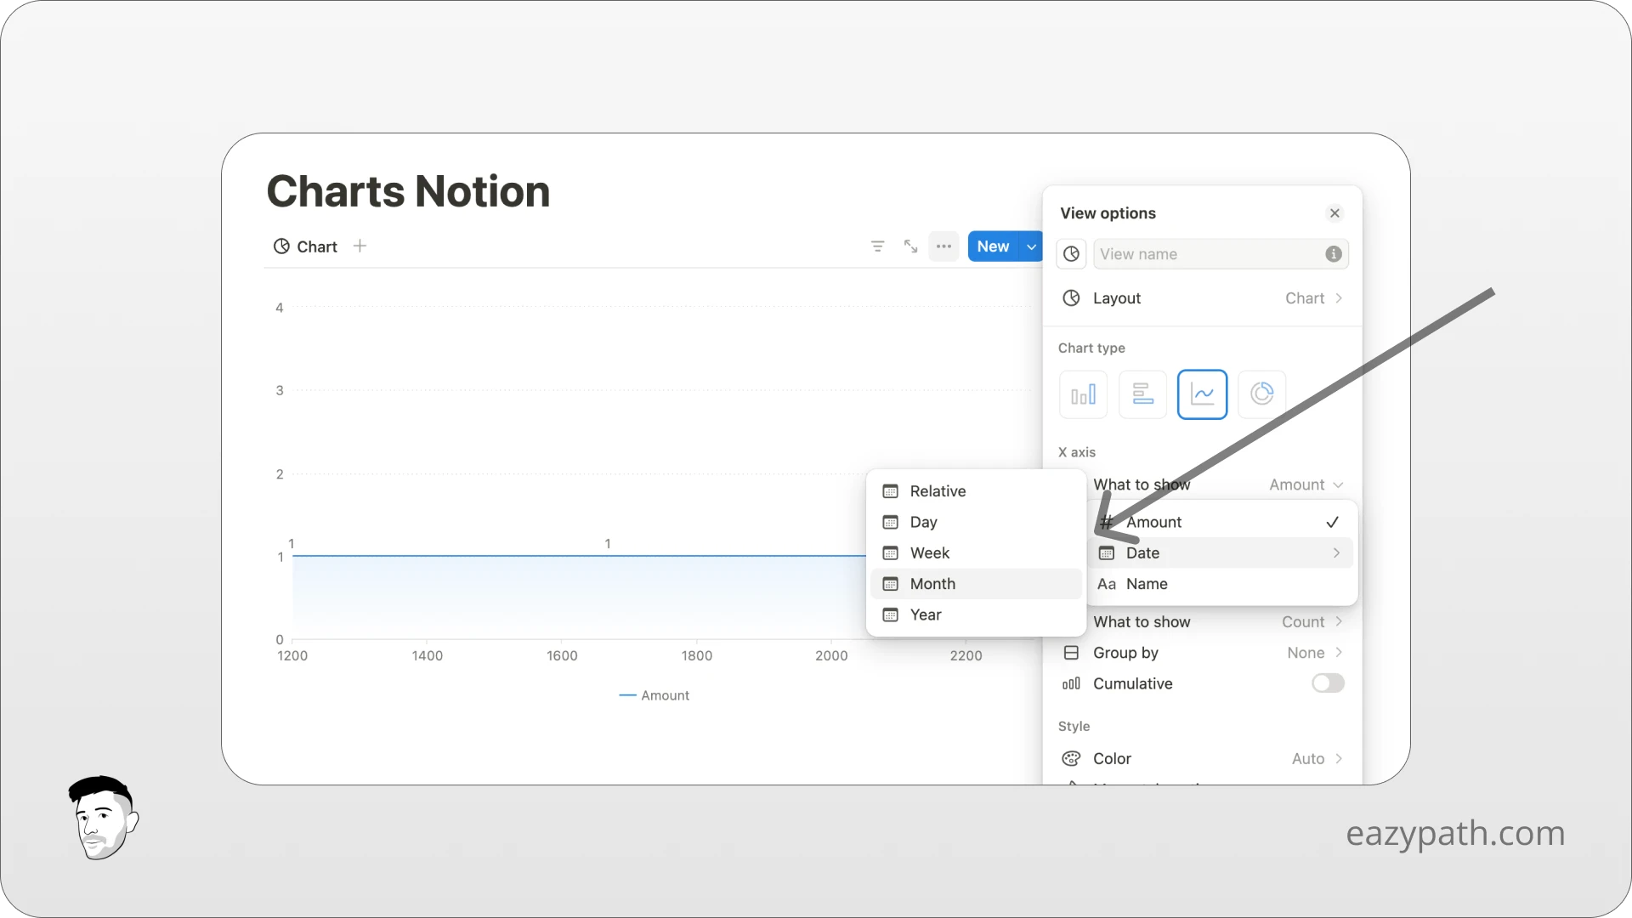Viewport: 1632px width, 918px height.
Task: Click the New button to add entry
Action: pos(993,246)
